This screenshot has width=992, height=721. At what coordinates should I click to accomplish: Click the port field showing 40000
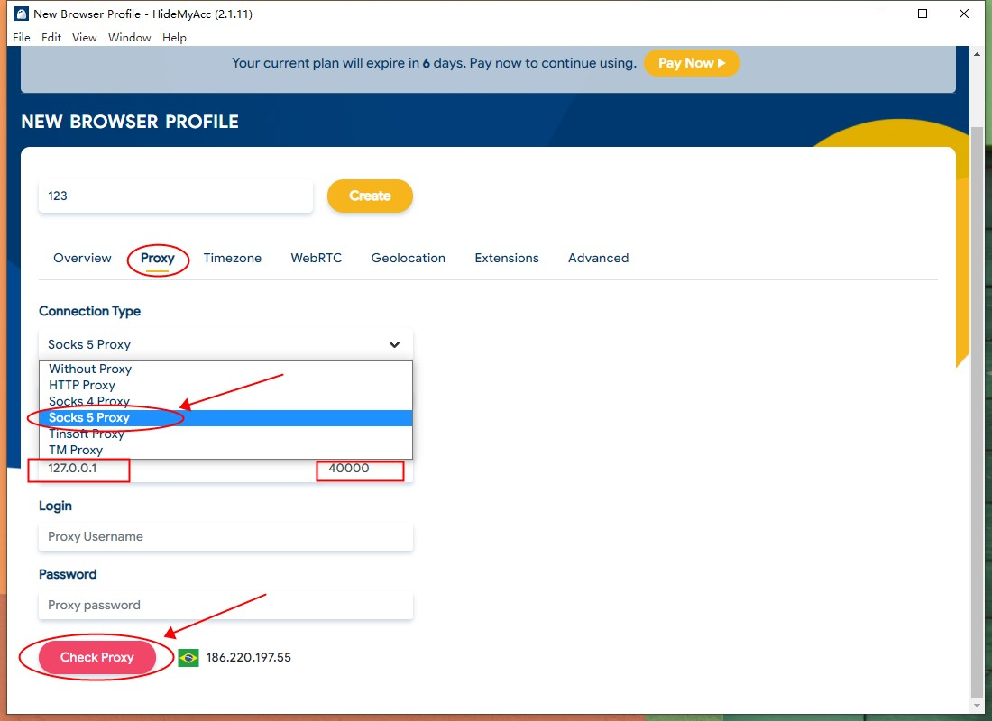click(364, 470)
